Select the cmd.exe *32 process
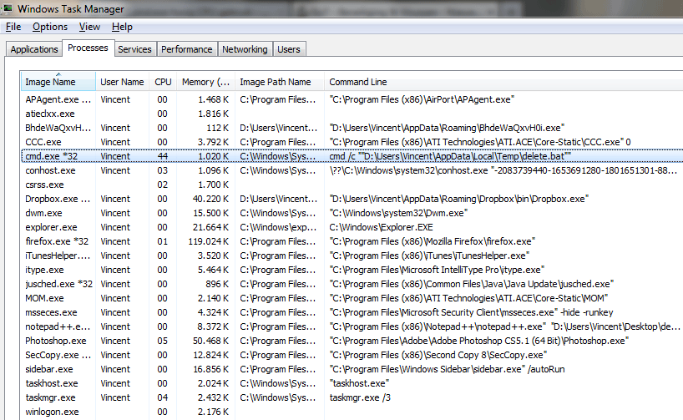The height and width of the screenshot is (420, 683). 352,156
